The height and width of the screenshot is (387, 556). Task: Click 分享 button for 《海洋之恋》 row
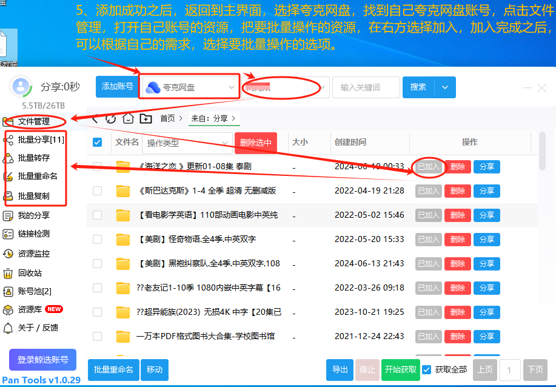click(x=486, y=167)
